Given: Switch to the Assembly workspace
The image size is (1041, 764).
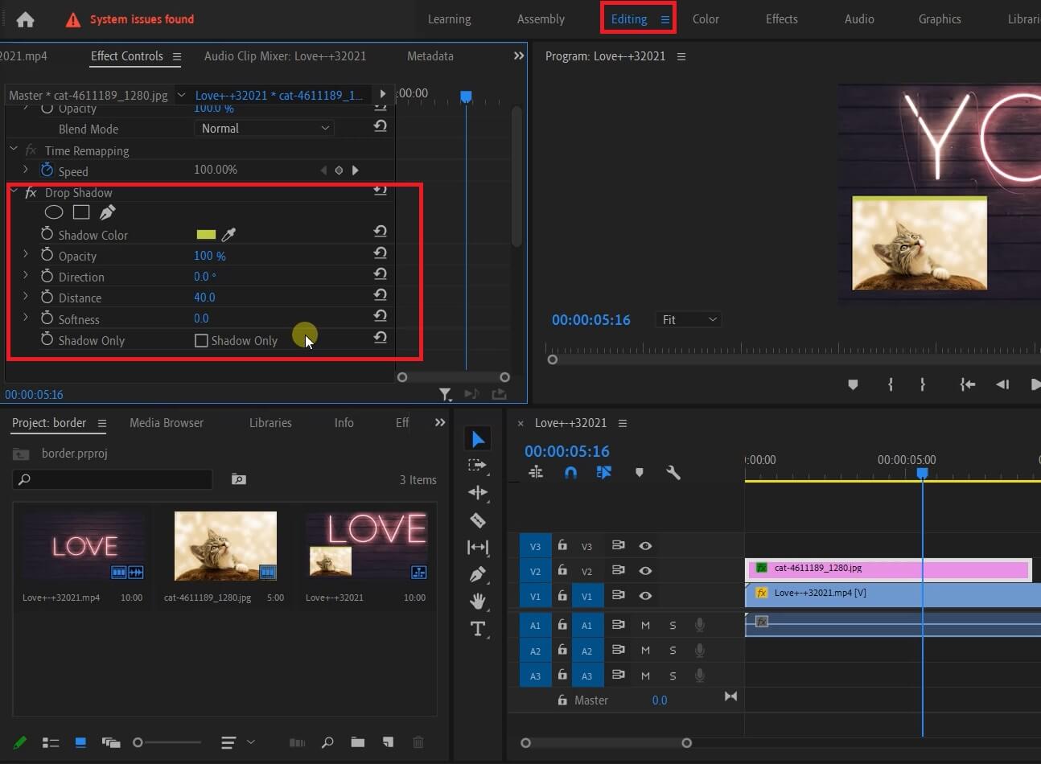Looking at the screenshot, I should 541,19.
